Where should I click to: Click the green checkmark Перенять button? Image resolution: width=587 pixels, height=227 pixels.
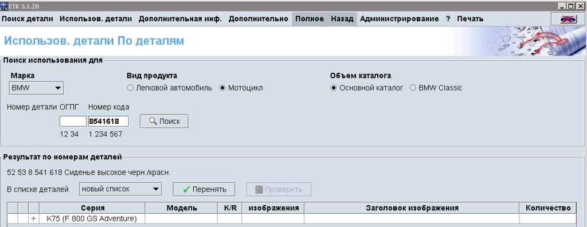pos(204,189)
